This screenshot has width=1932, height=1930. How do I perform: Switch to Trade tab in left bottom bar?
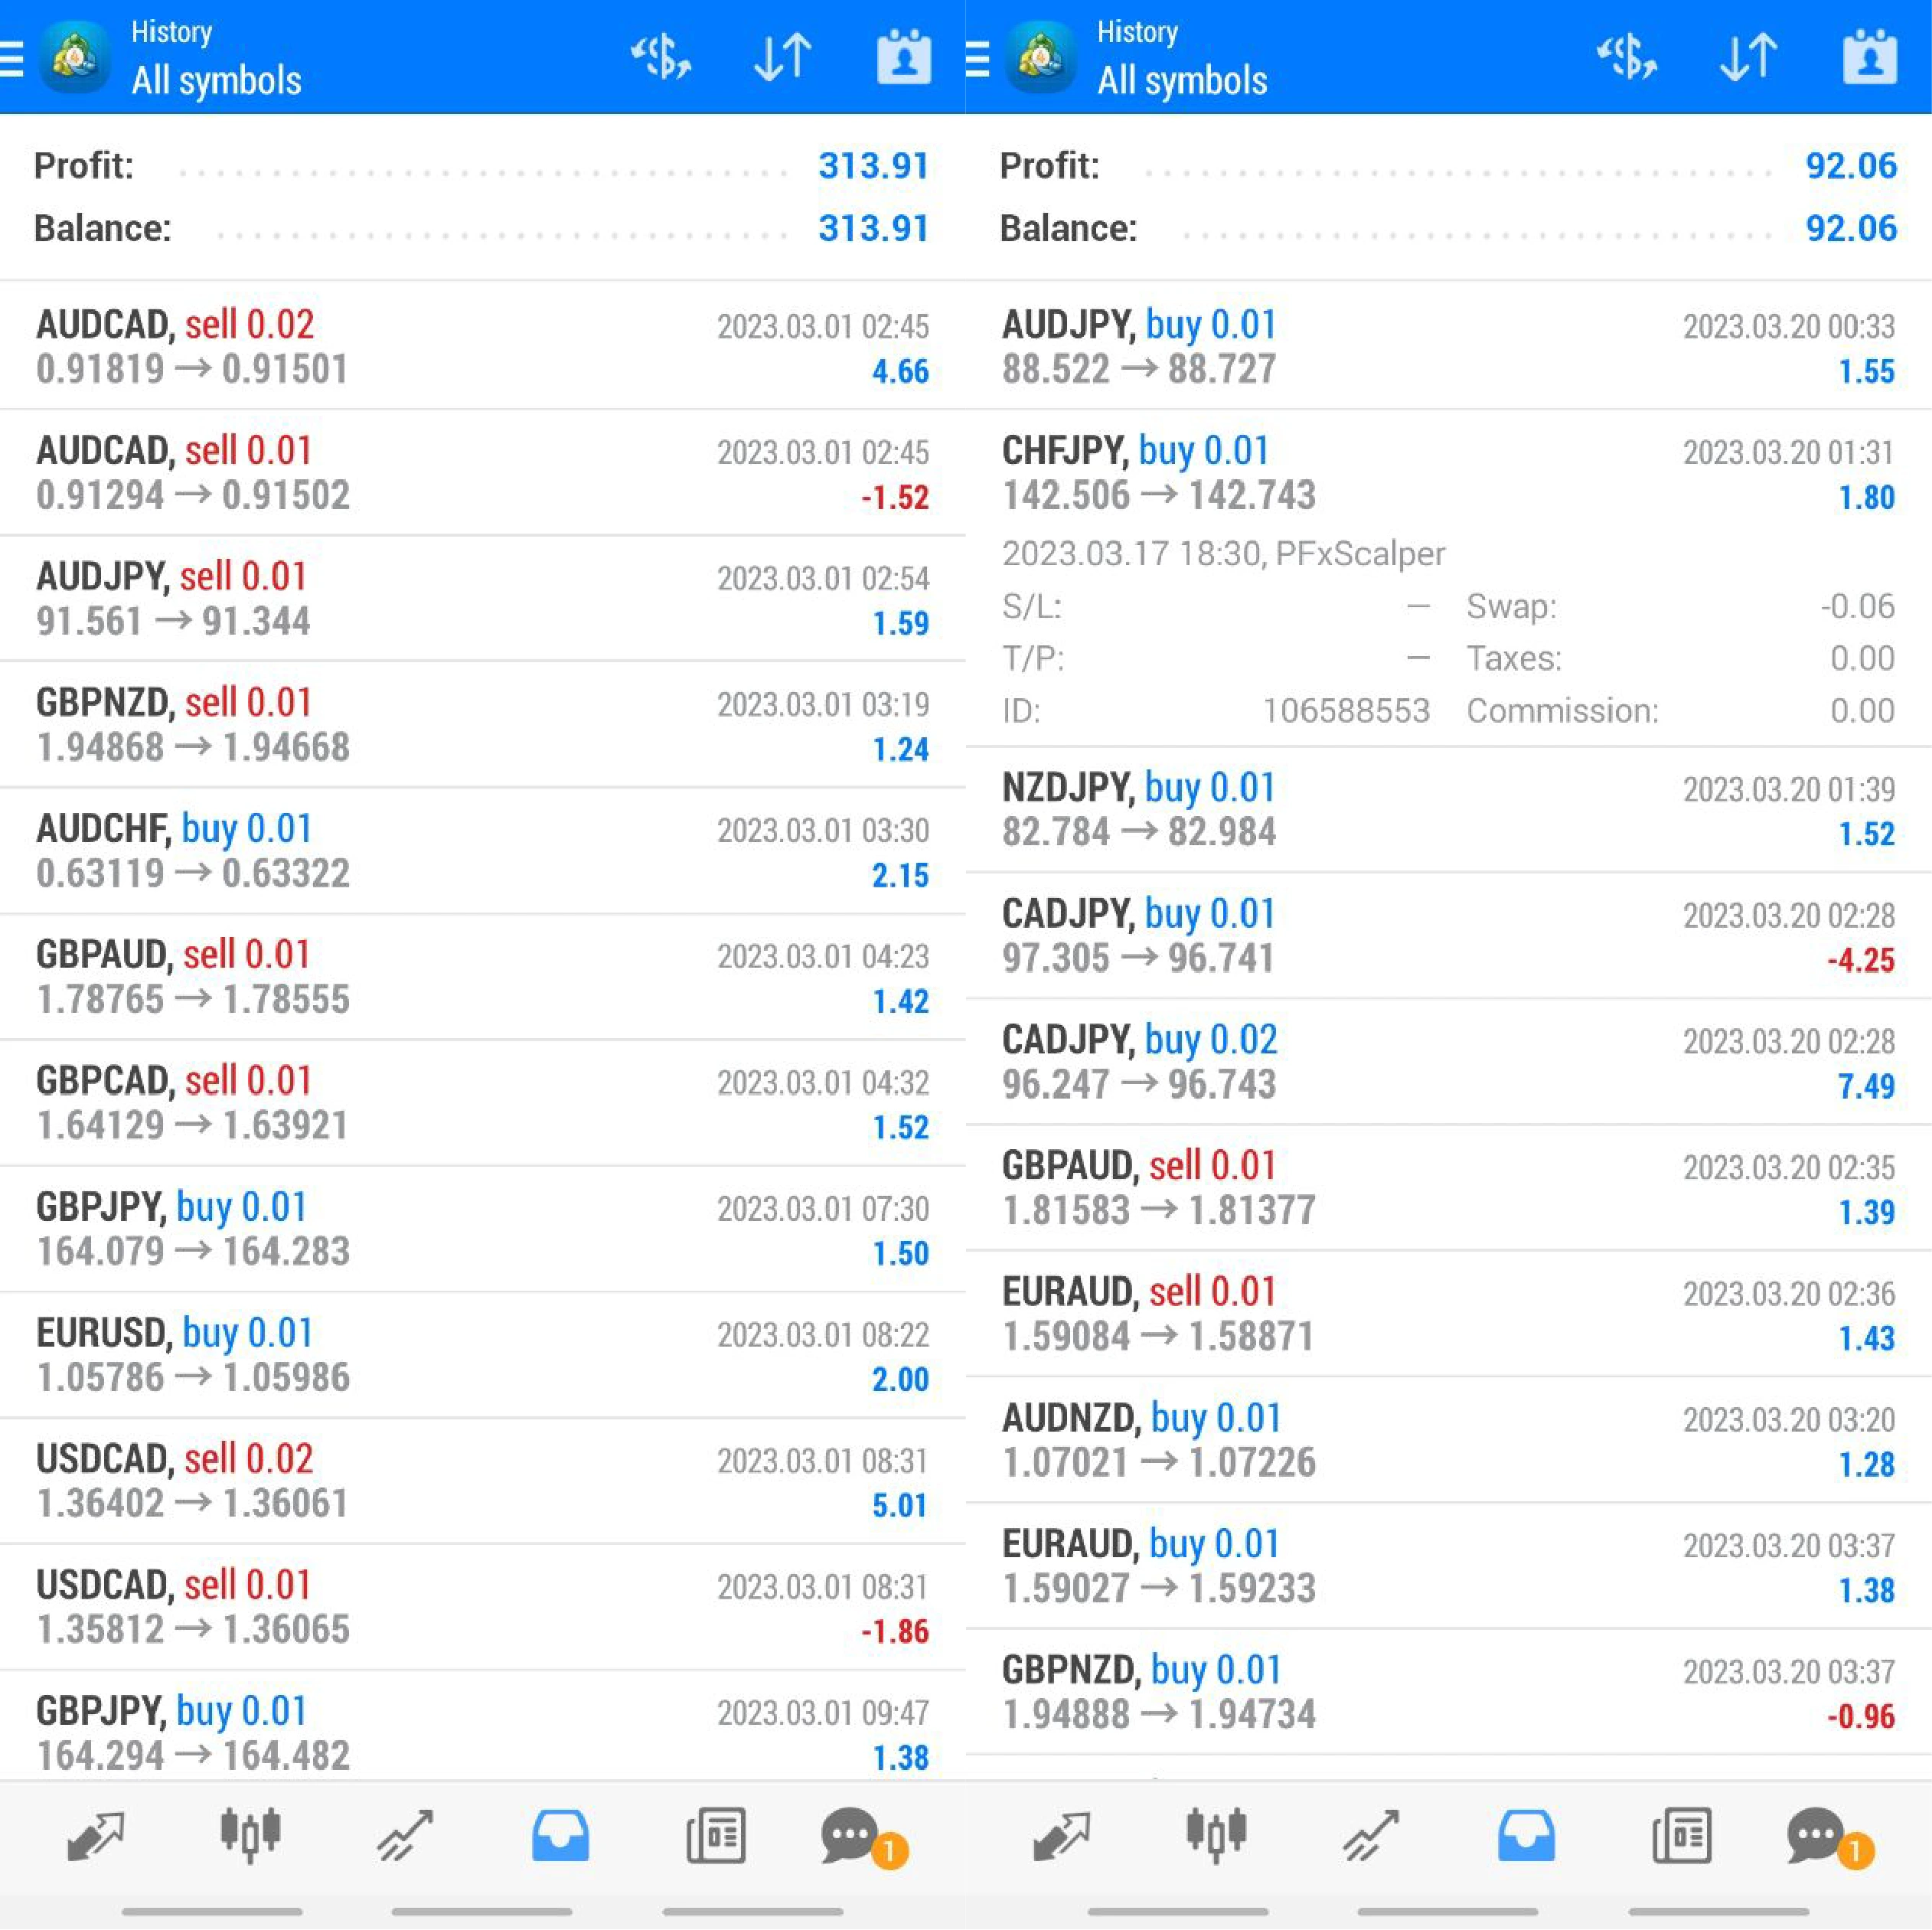coord(405,1836)
